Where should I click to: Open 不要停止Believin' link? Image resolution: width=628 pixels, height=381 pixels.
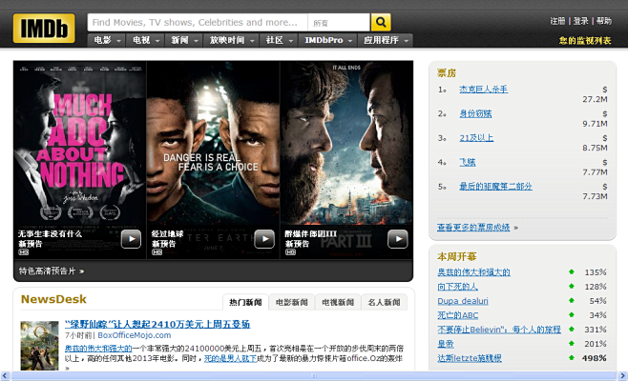[499, 330]
